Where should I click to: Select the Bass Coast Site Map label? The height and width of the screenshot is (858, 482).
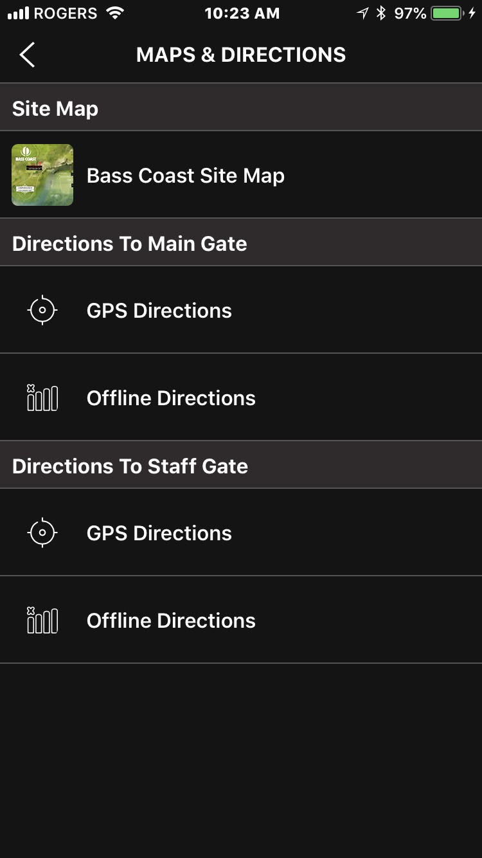185,176
